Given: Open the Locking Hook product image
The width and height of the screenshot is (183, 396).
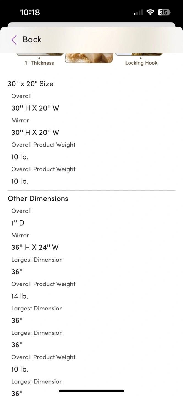Looking at the screenshot, I should (x=139, y=54).
